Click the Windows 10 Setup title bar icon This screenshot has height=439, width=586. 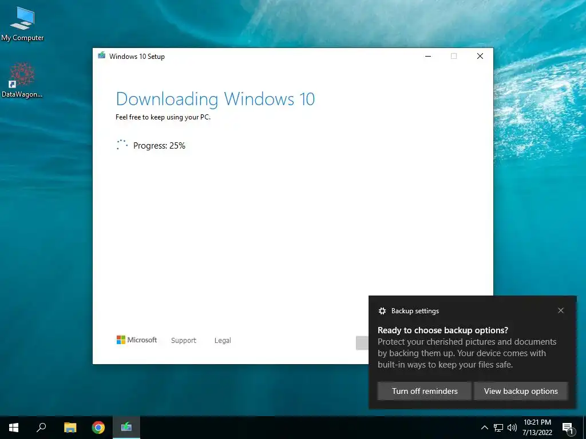coord(102,56)
